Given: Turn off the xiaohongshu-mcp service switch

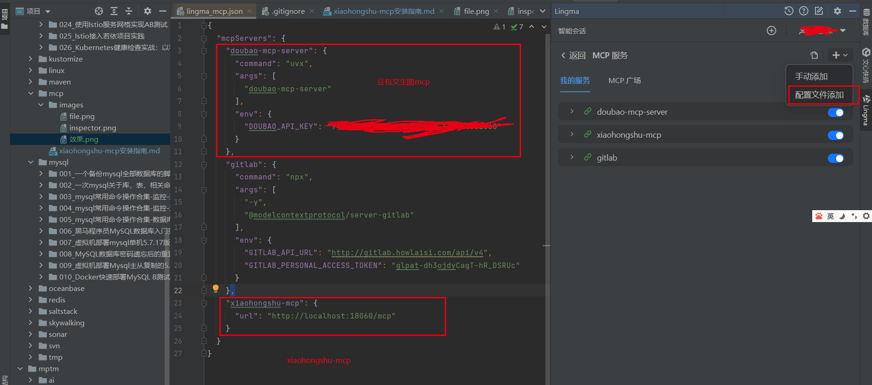Looking at the screenshot, I should pos(835,135).
